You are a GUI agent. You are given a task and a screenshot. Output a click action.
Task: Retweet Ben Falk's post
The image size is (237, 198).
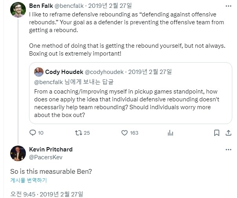(x=78, y=133)
